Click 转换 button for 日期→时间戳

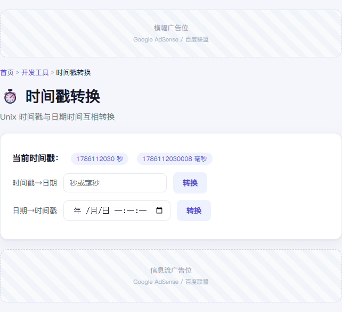coord(194,210)
